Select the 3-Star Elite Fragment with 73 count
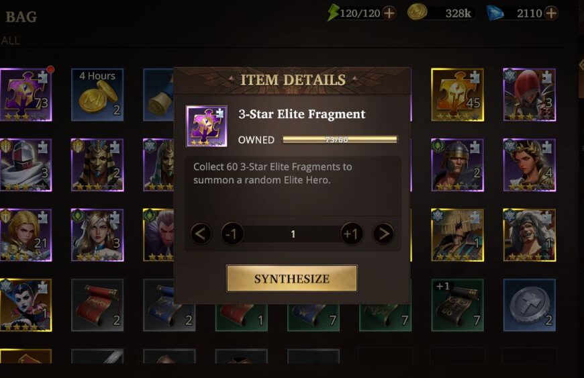This screenshot has height=378, width=584. [x=26, y=95]
